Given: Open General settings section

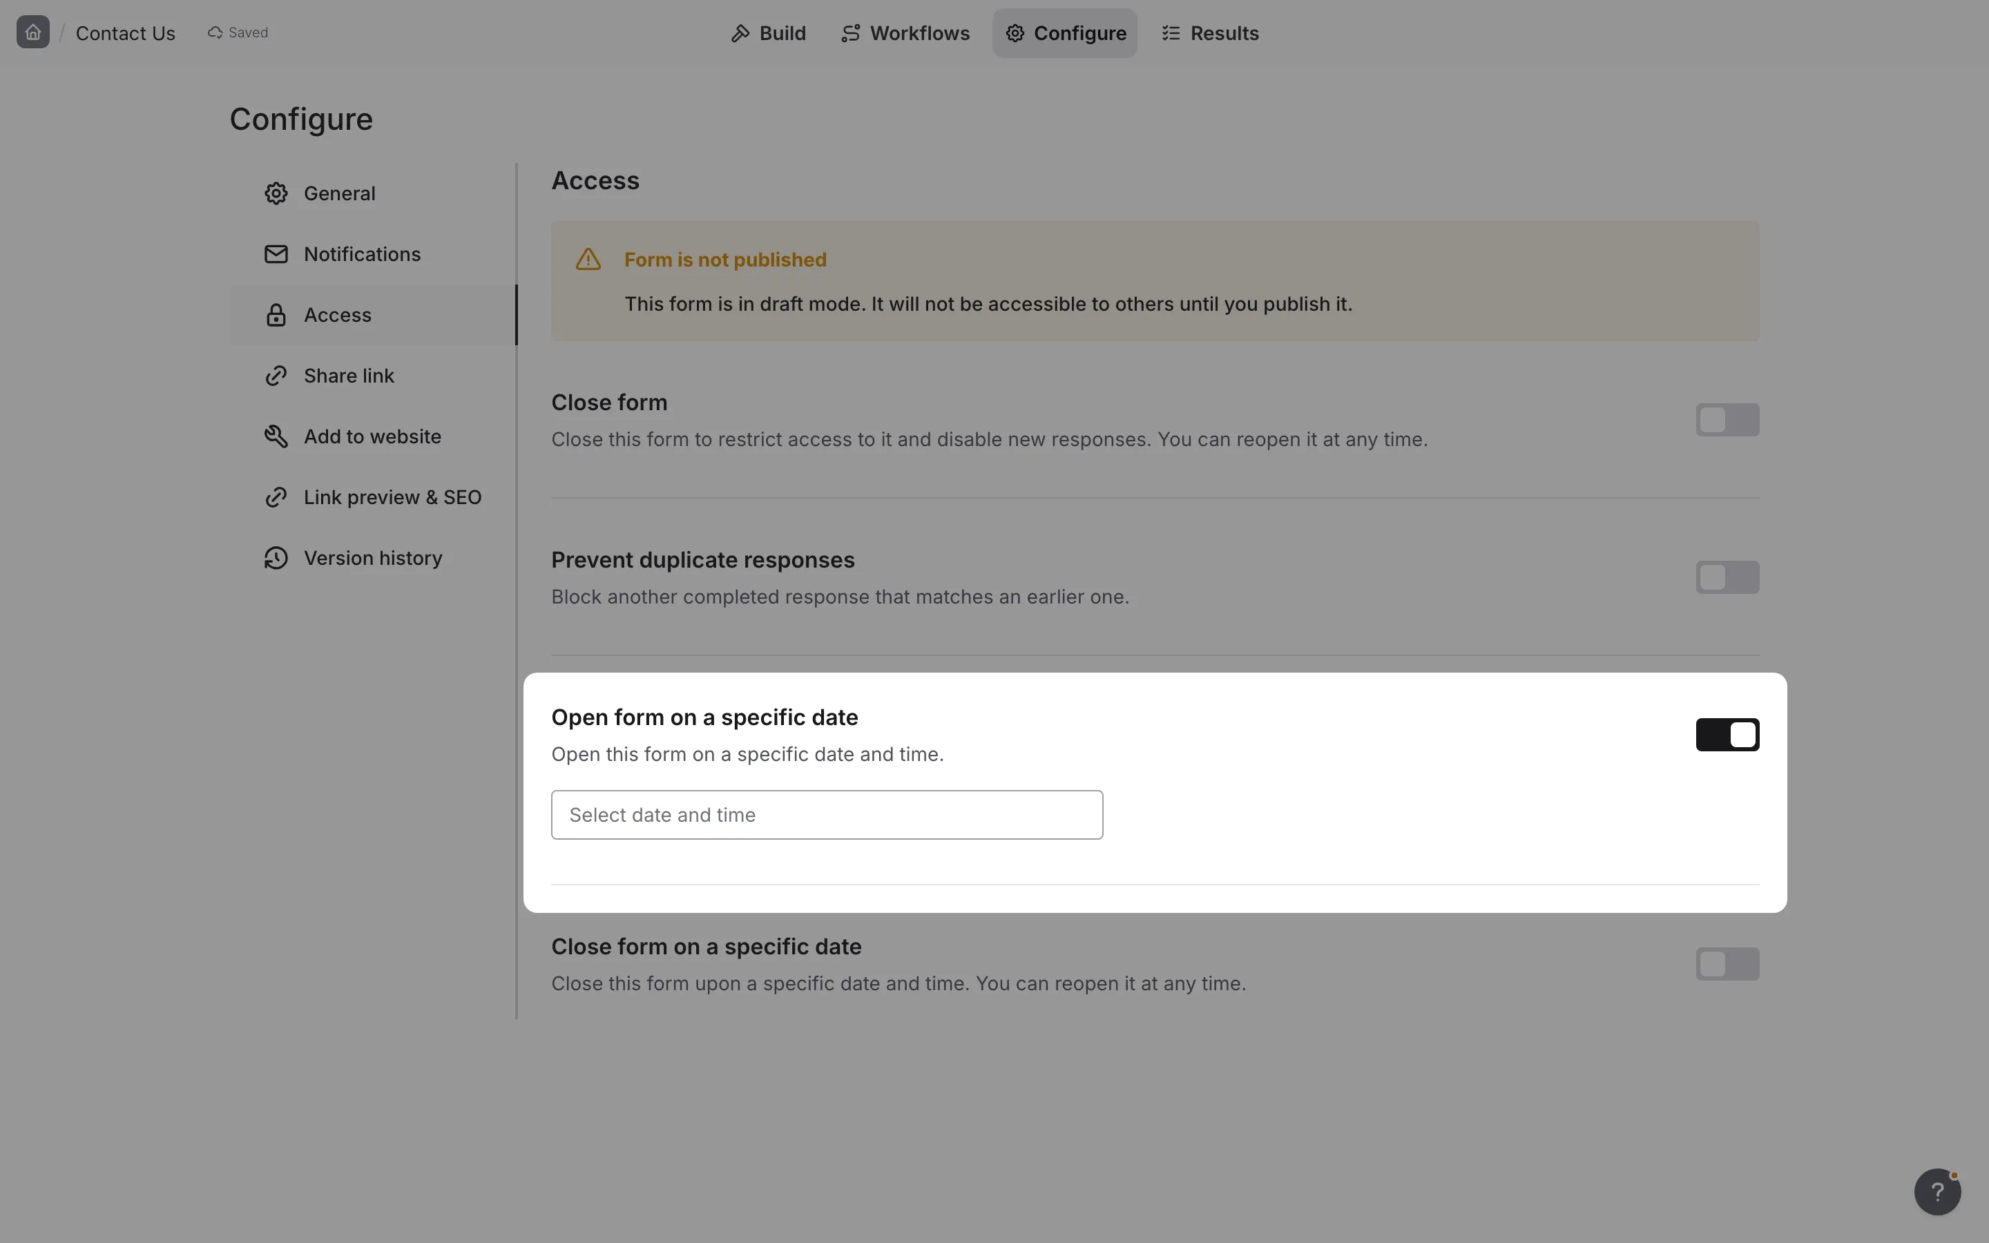Looking at the screenshot, I should tap(373, 193).
